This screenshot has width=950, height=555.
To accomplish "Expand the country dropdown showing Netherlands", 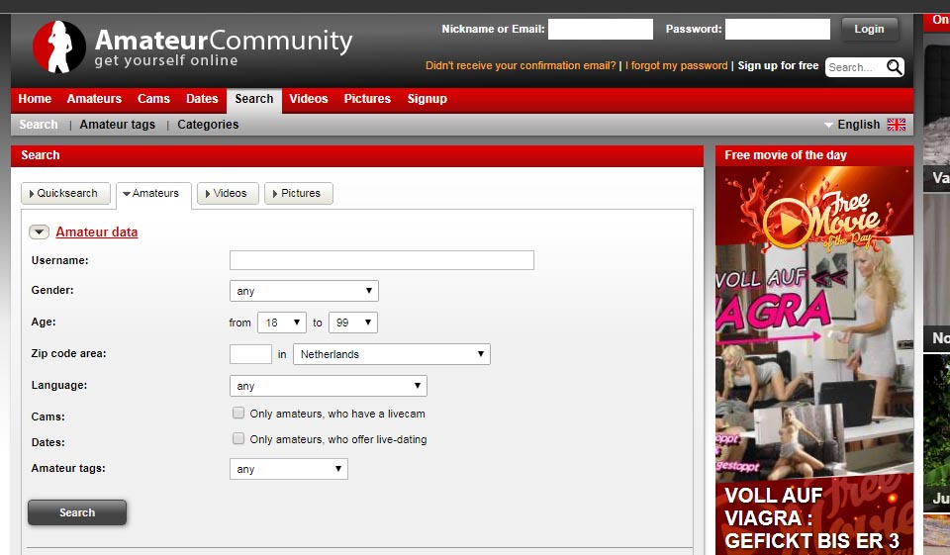I will [x=391, y=354].
